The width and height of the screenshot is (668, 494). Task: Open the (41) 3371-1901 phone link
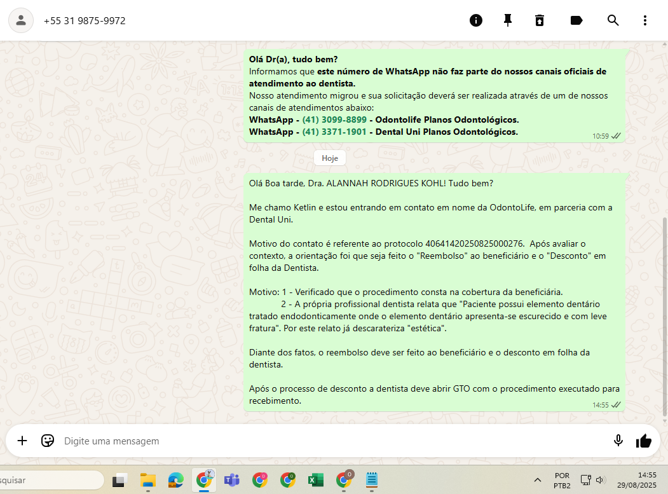[x=334, y=132]
